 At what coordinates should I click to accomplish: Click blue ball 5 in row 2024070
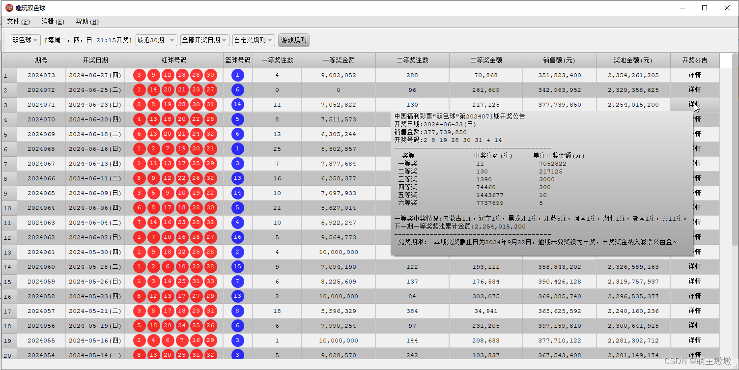tap(237, 119)
